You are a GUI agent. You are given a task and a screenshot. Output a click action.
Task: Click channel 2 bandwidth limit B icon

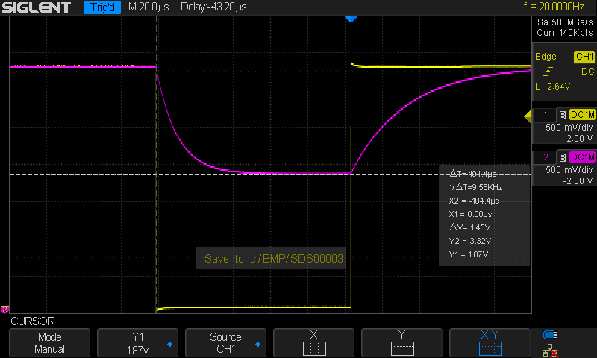tap(563, 157)
